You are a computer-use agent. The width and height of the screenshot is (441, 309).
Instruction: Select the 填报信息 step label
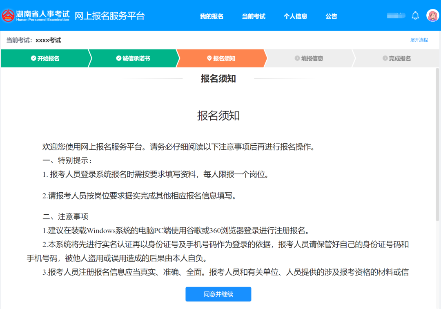(312, 58)
